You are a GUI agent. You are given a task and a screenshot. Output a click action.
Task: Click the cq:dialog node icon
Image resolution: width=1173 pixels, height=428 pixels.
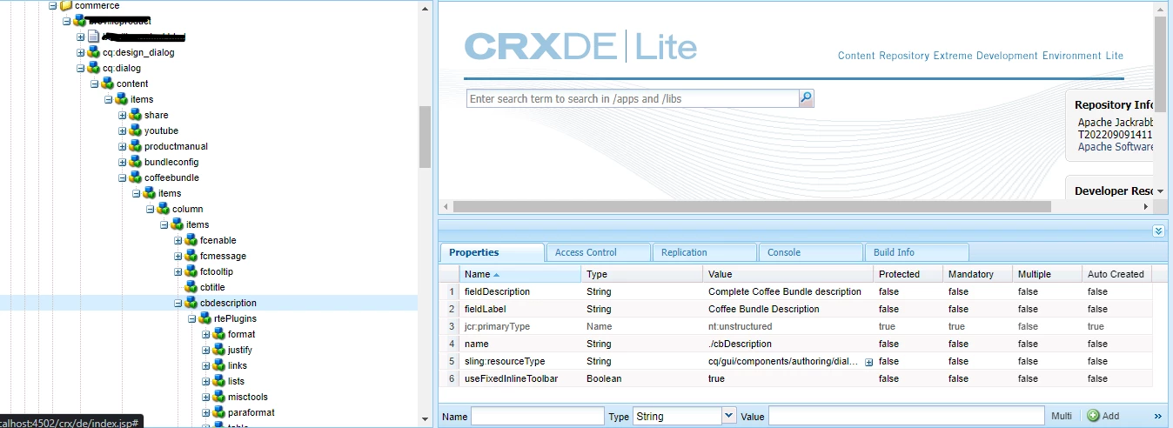94,68
